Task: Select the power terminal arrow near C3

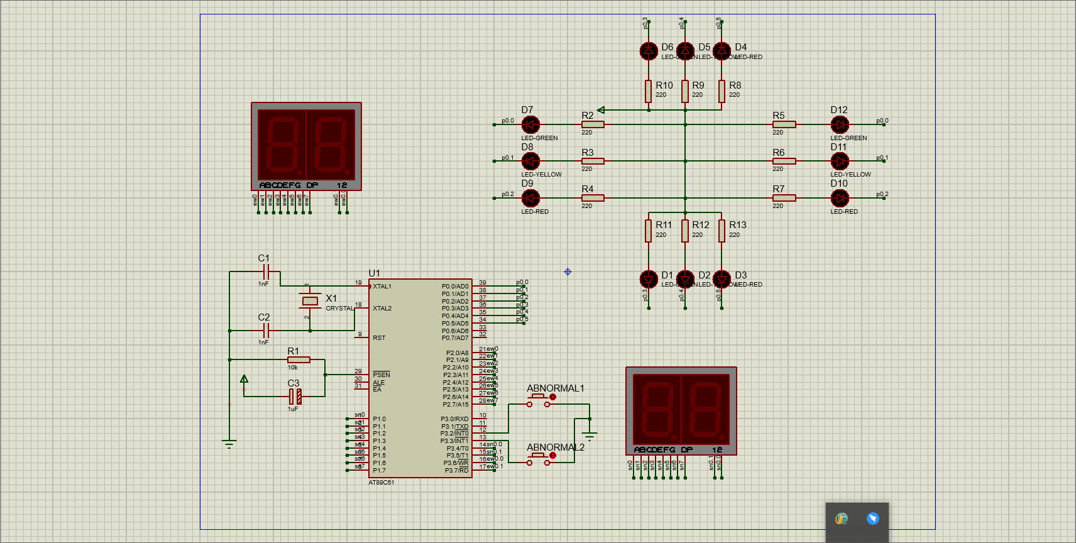Action: 244,379
